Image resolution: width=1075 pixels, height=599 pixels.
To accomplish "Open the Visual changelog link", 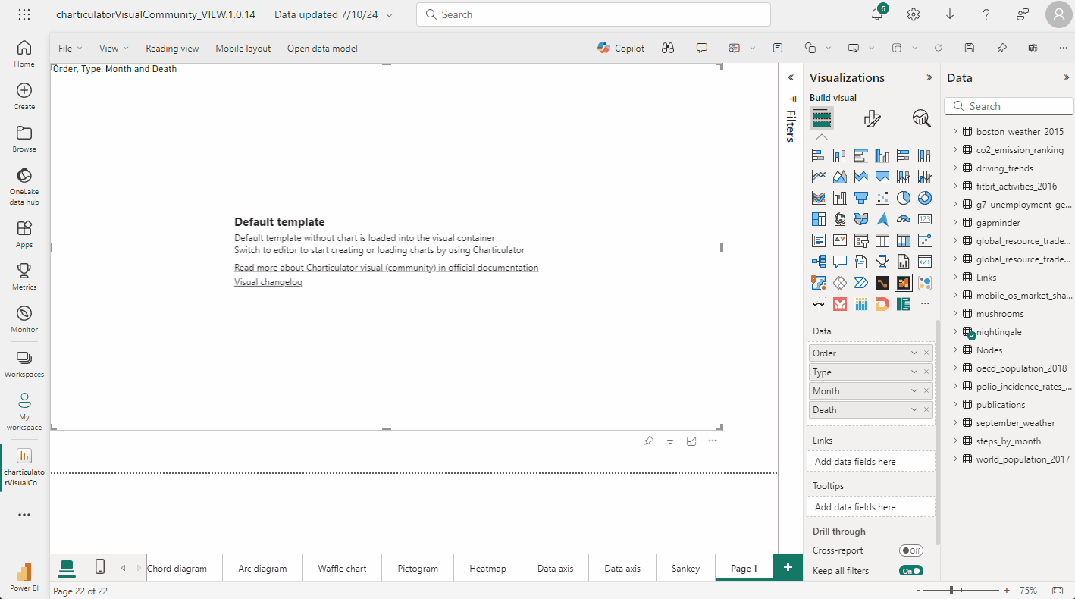I will (x=268, y=282).
